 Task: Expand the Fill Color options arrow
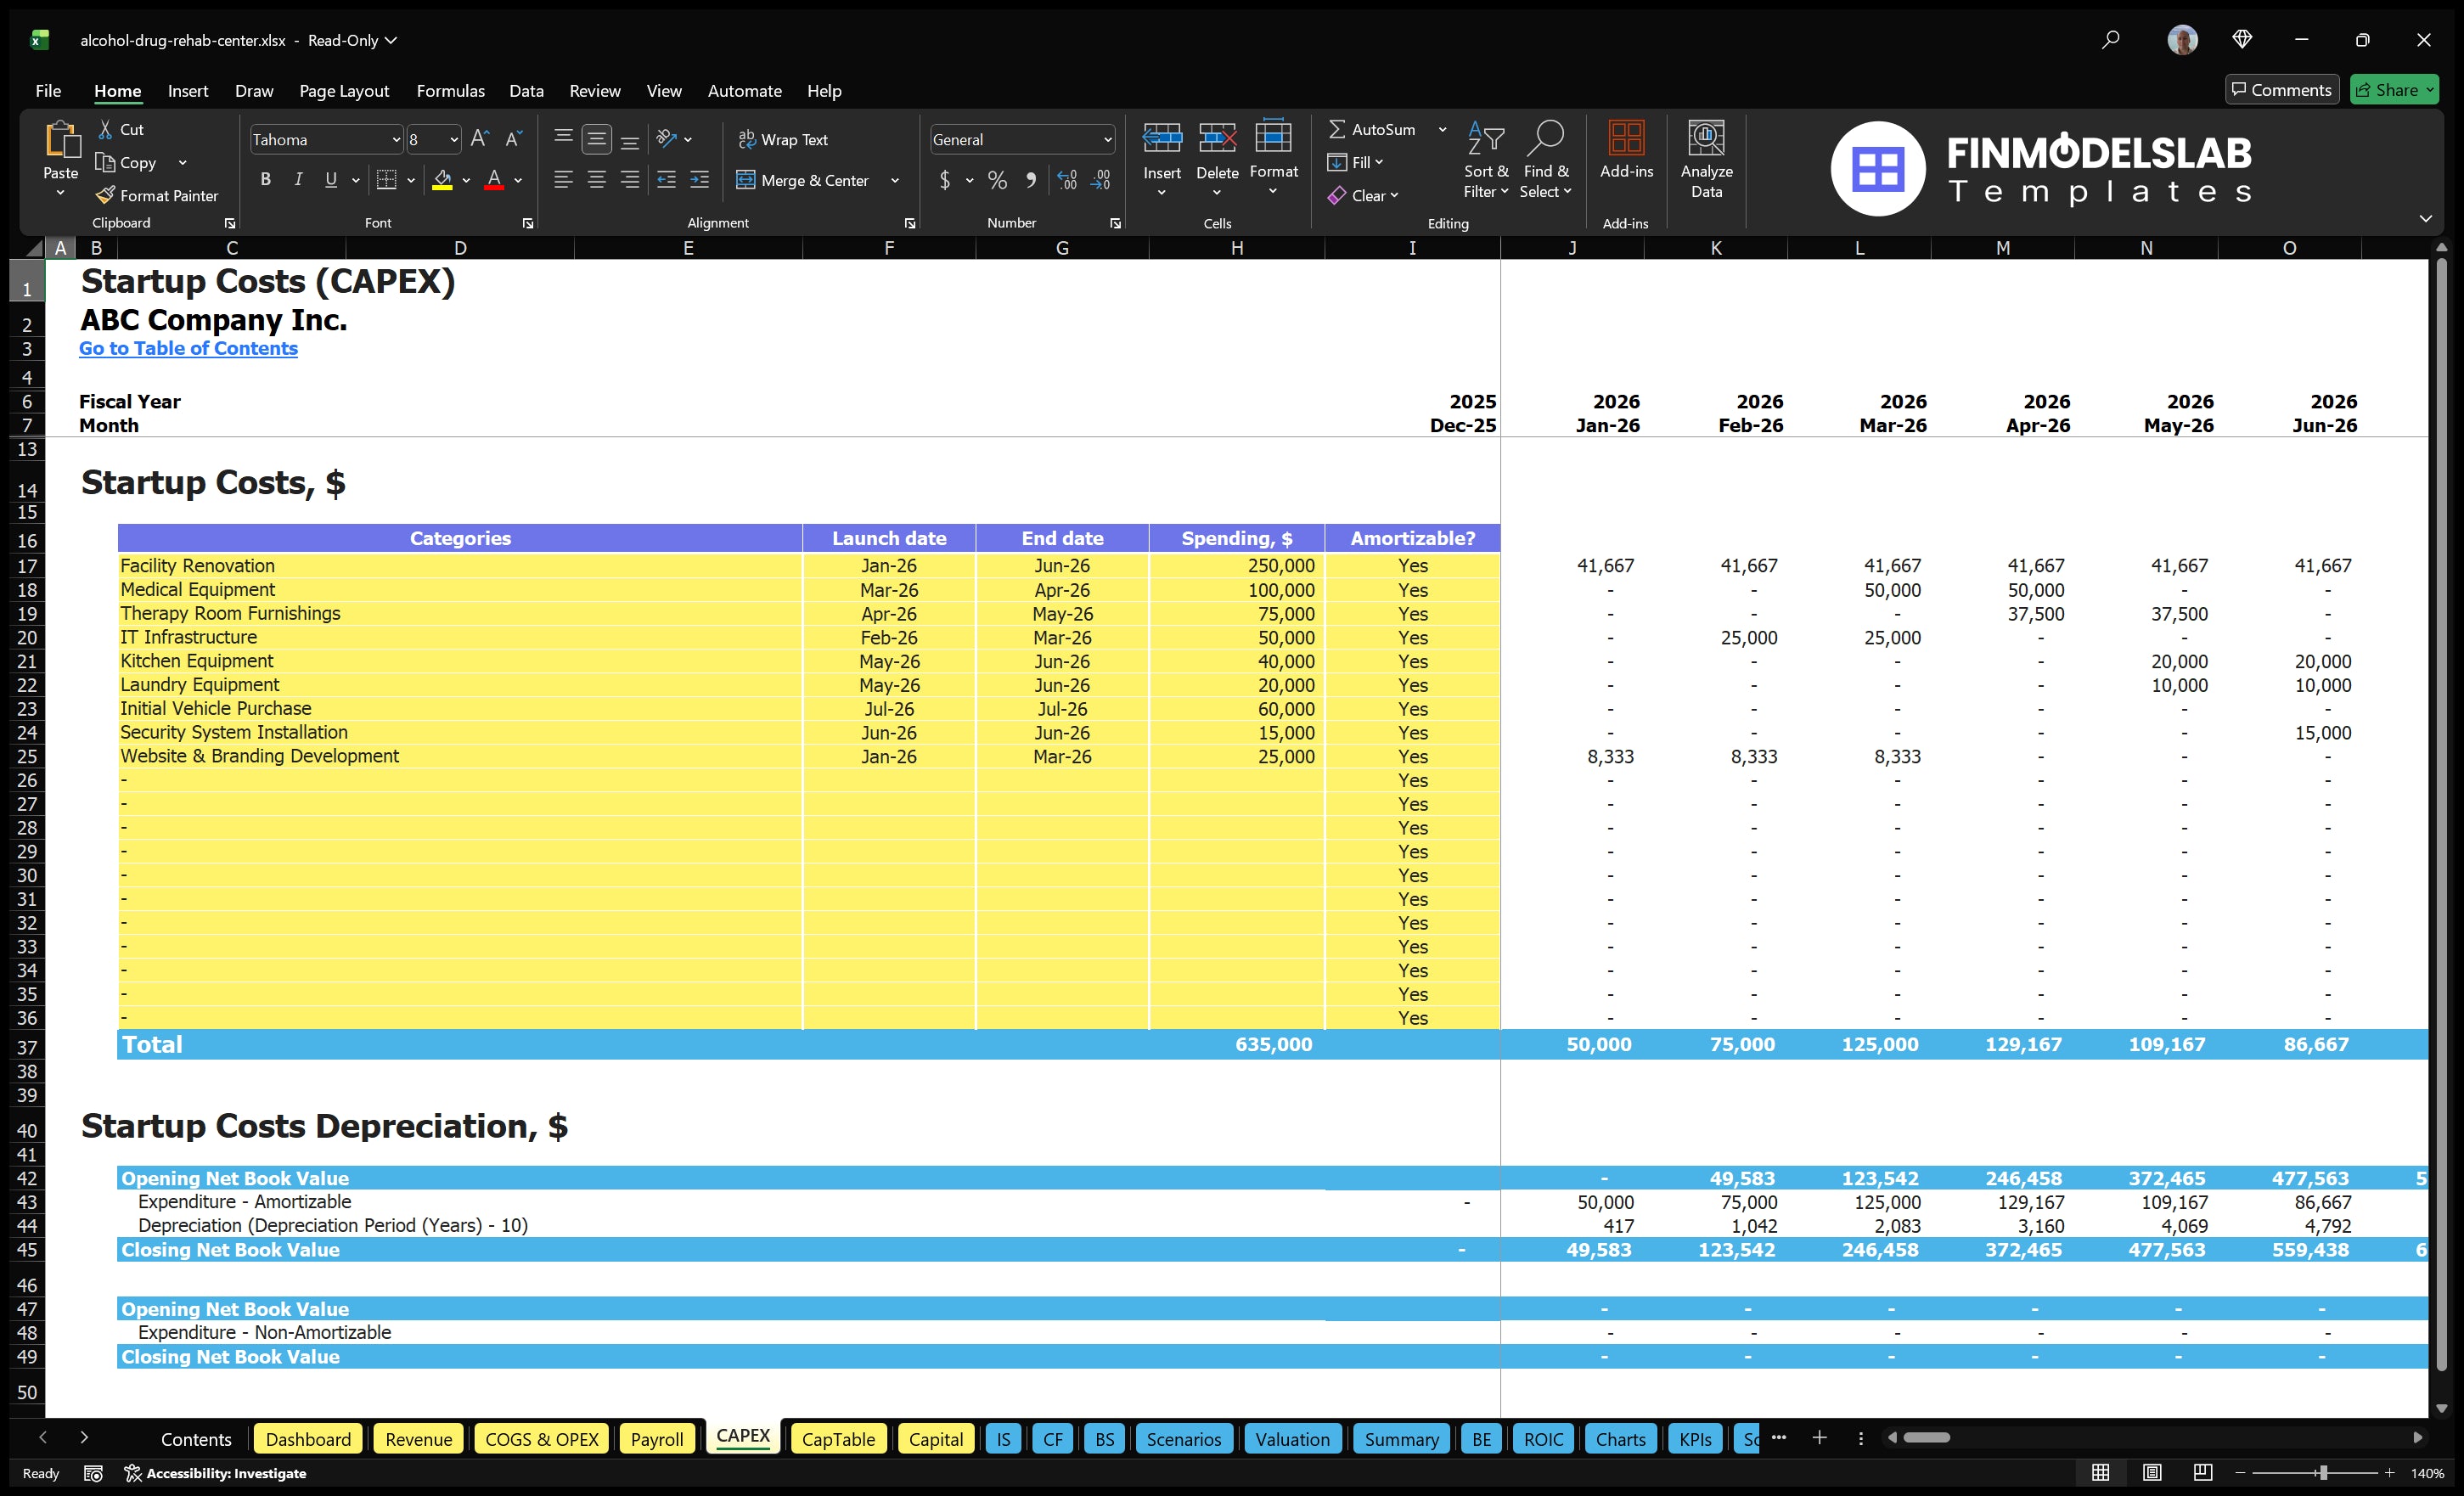[x=466, y=181]
